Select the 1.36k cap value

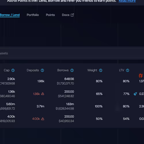coord(12,92)
